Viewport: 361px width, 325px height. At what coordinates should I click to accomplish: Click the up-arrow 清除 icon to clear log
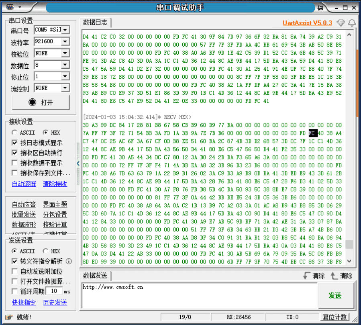coord(334,276)
